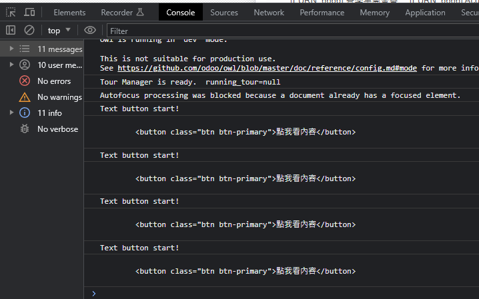Click the yellow No warnings triangle icon
The height and width of the screenshot is (299, 479).
point(25,97)
